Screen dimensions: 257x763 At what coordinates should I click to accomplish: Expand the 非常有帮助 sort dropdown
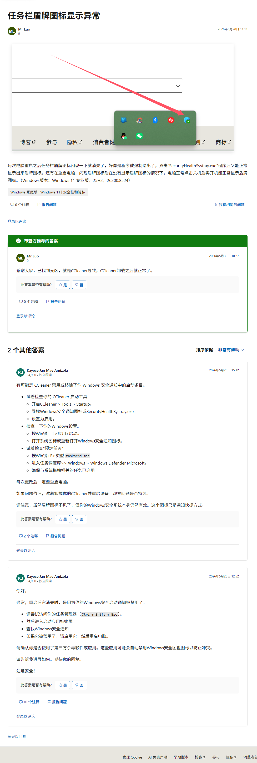point(231,350)
